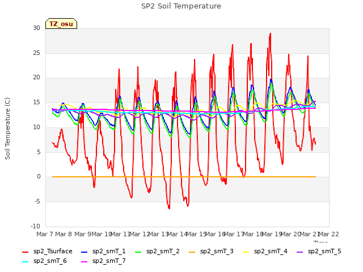Select the sp2_smT_4 legend label
The width and height of the screenshot is (363, 272).
point(271,252)
